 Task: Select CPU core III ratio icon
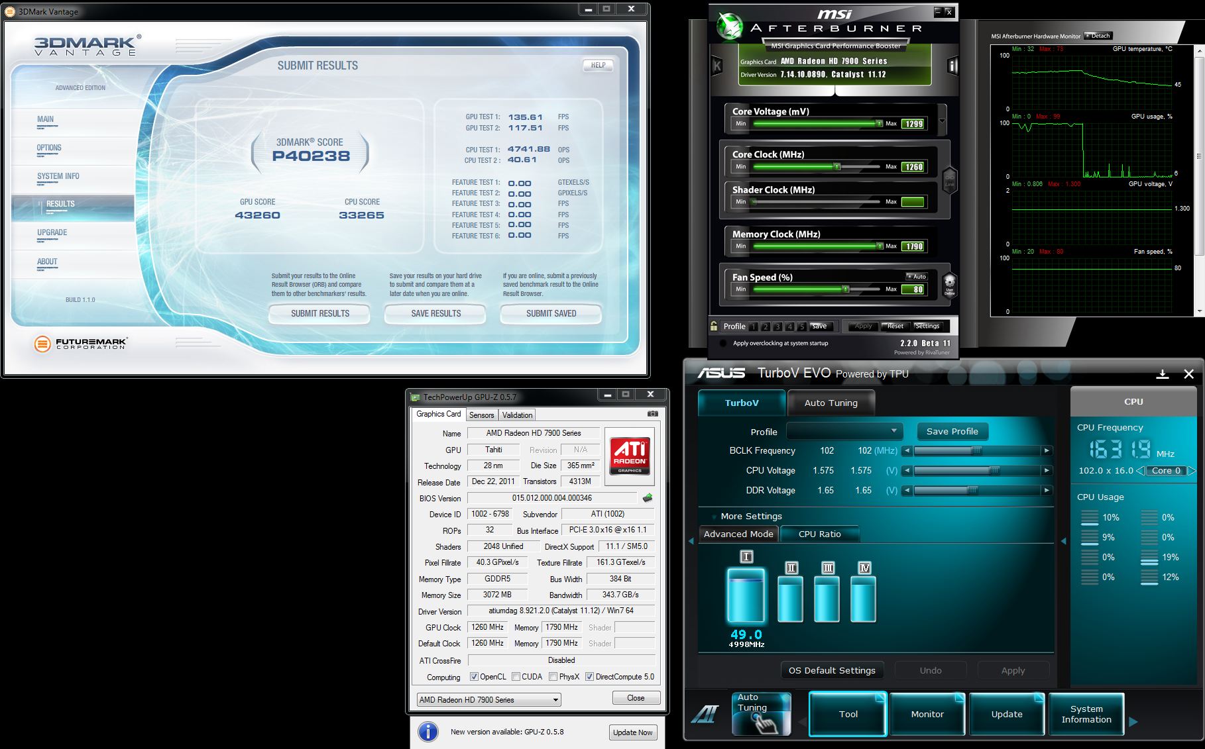tap(827, 568)
